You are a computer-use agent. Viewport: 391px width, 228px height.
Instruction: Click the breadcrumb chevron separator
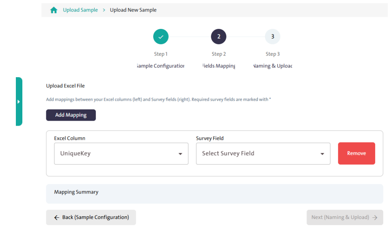(x=104, y=10)
